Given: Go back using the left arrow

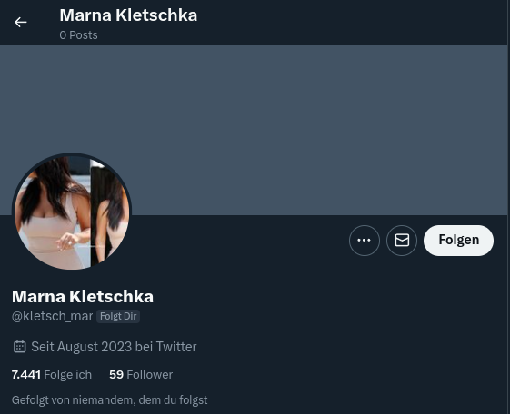Looking at the screenshot, I should (x=21, y=22).
